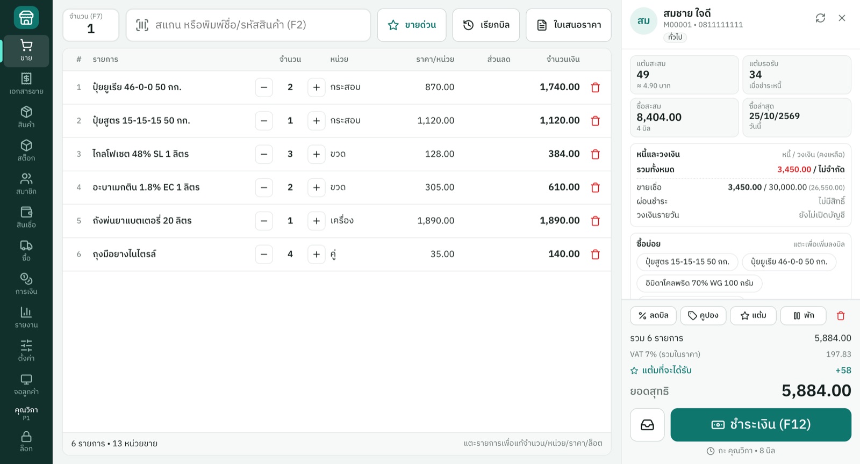Open the สต๊อก stock sidebar icon
Screen dimensions: 860x464
(26, 150)
